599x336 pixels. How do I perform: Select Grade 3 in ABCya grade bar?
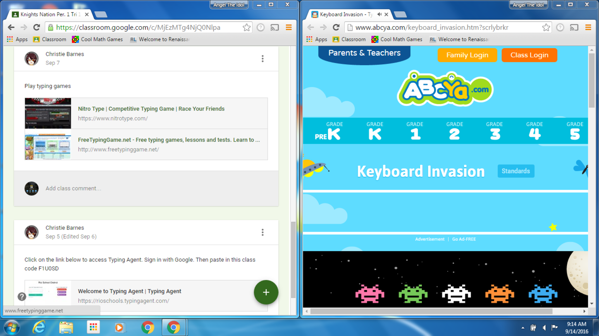pos(495,131)
